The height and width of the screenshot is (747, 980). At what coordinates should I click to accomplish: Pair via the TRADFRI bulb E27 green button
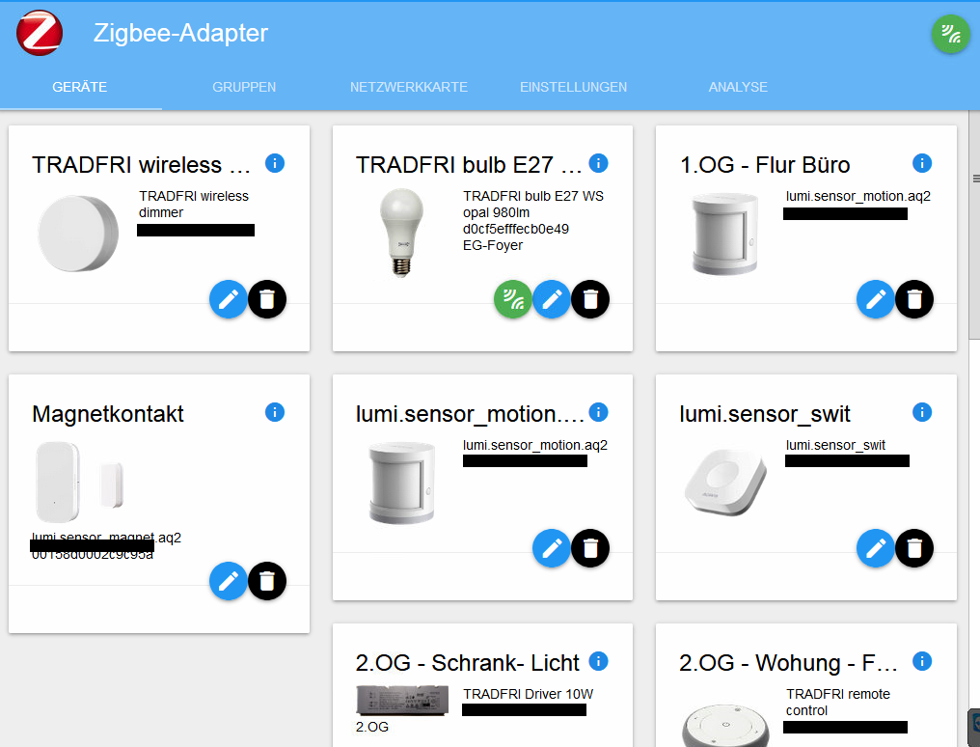coord(513,299)
